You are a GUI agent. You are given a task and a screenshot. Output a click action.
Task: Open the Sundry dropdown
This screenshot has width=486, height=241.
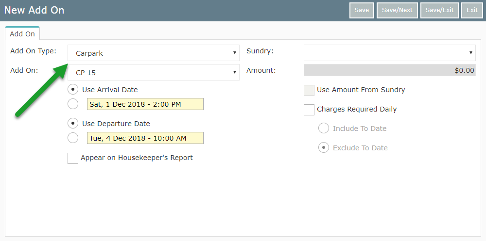coord(390,53)
